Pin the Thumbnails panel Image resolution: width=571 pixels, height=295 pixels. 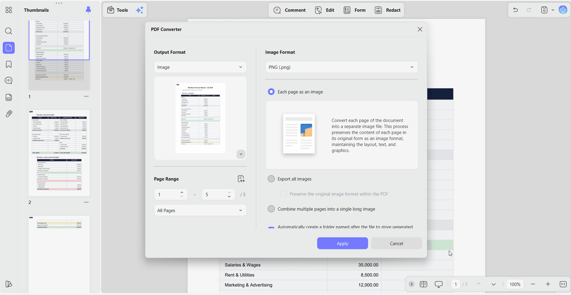pyautogui.click(x=88, y=10)
